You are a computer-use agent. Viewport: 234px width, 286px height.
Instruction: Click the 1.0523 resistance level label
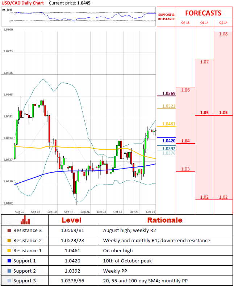(169, 106)
